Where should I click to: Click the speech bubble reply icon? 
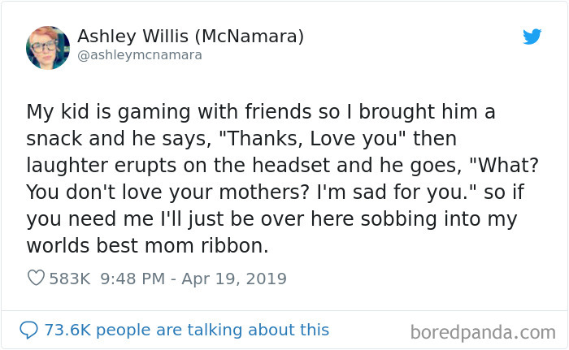28,330
